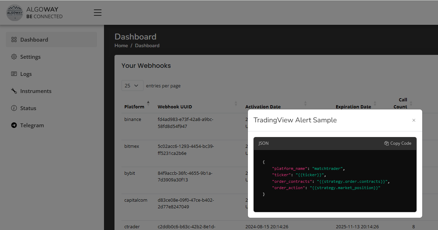Click the Copy Code button

click(398, 143)
